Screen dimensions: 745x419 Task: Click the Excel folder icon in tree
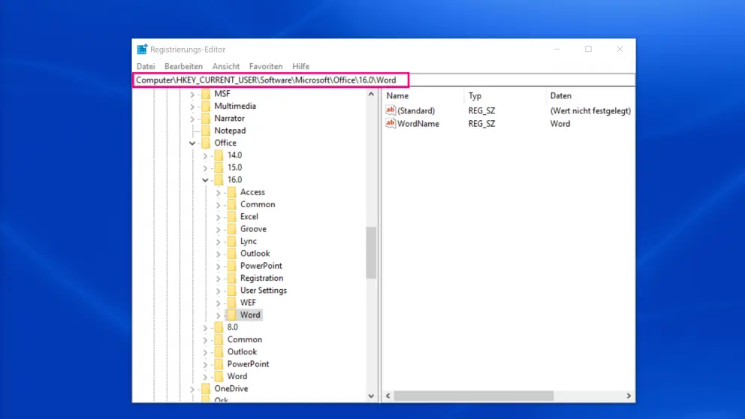coord(232,216)
